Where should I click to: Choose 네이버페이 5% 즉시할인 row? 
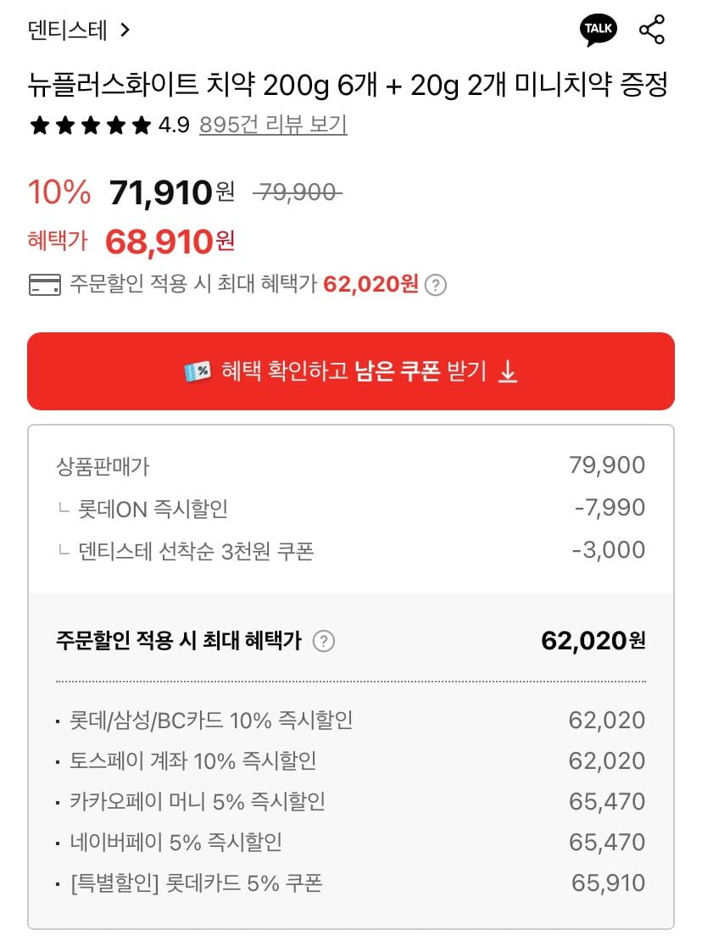pyautogui.click(x=176, y=842)
